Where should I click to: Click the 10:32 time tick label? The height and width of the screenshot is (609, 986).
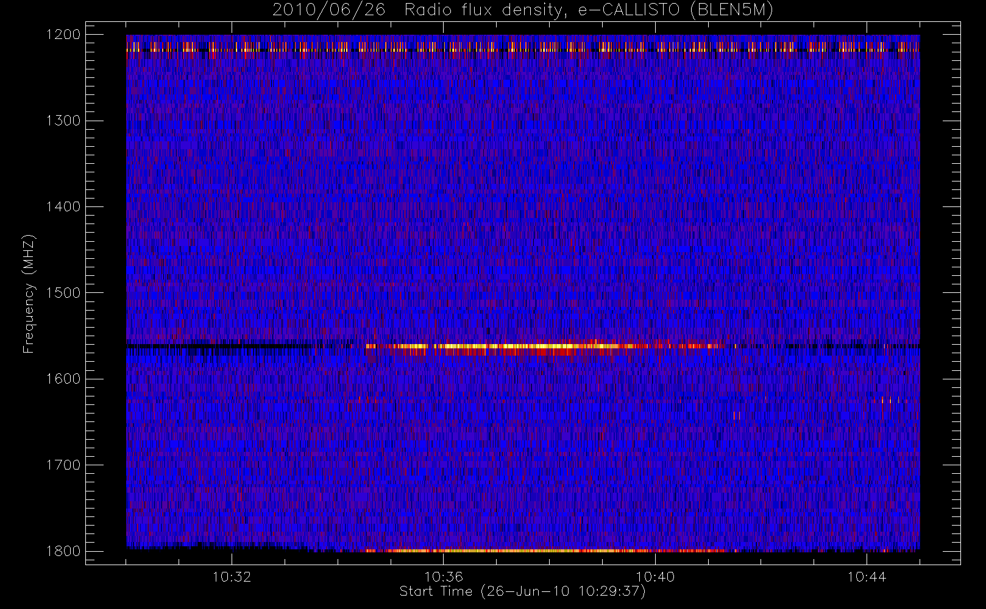(232, 577)
